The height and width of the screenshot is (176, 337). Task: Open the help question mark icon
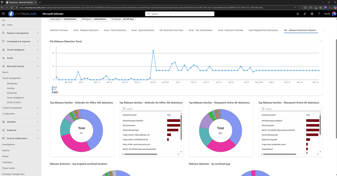click(319, 14)
